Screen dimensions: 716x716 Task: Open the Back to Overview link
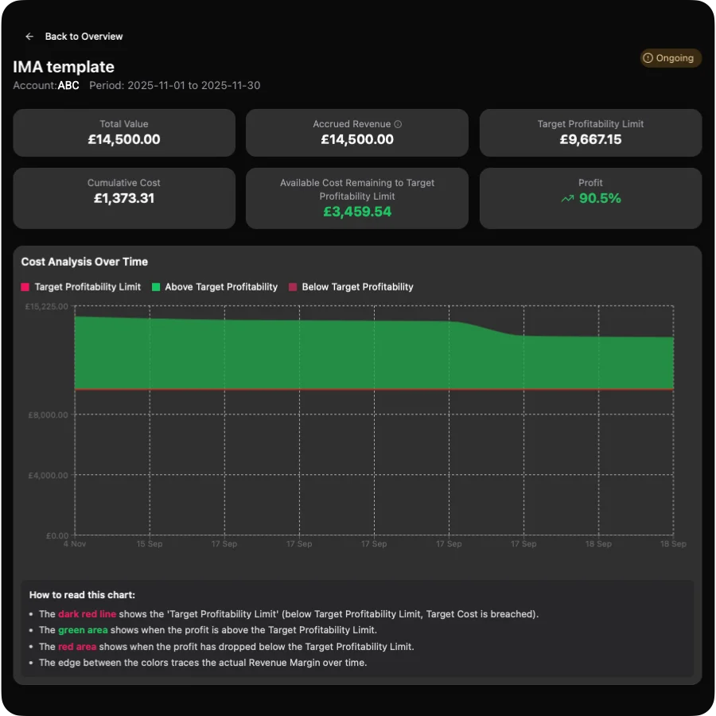click(x=84, y=37)
